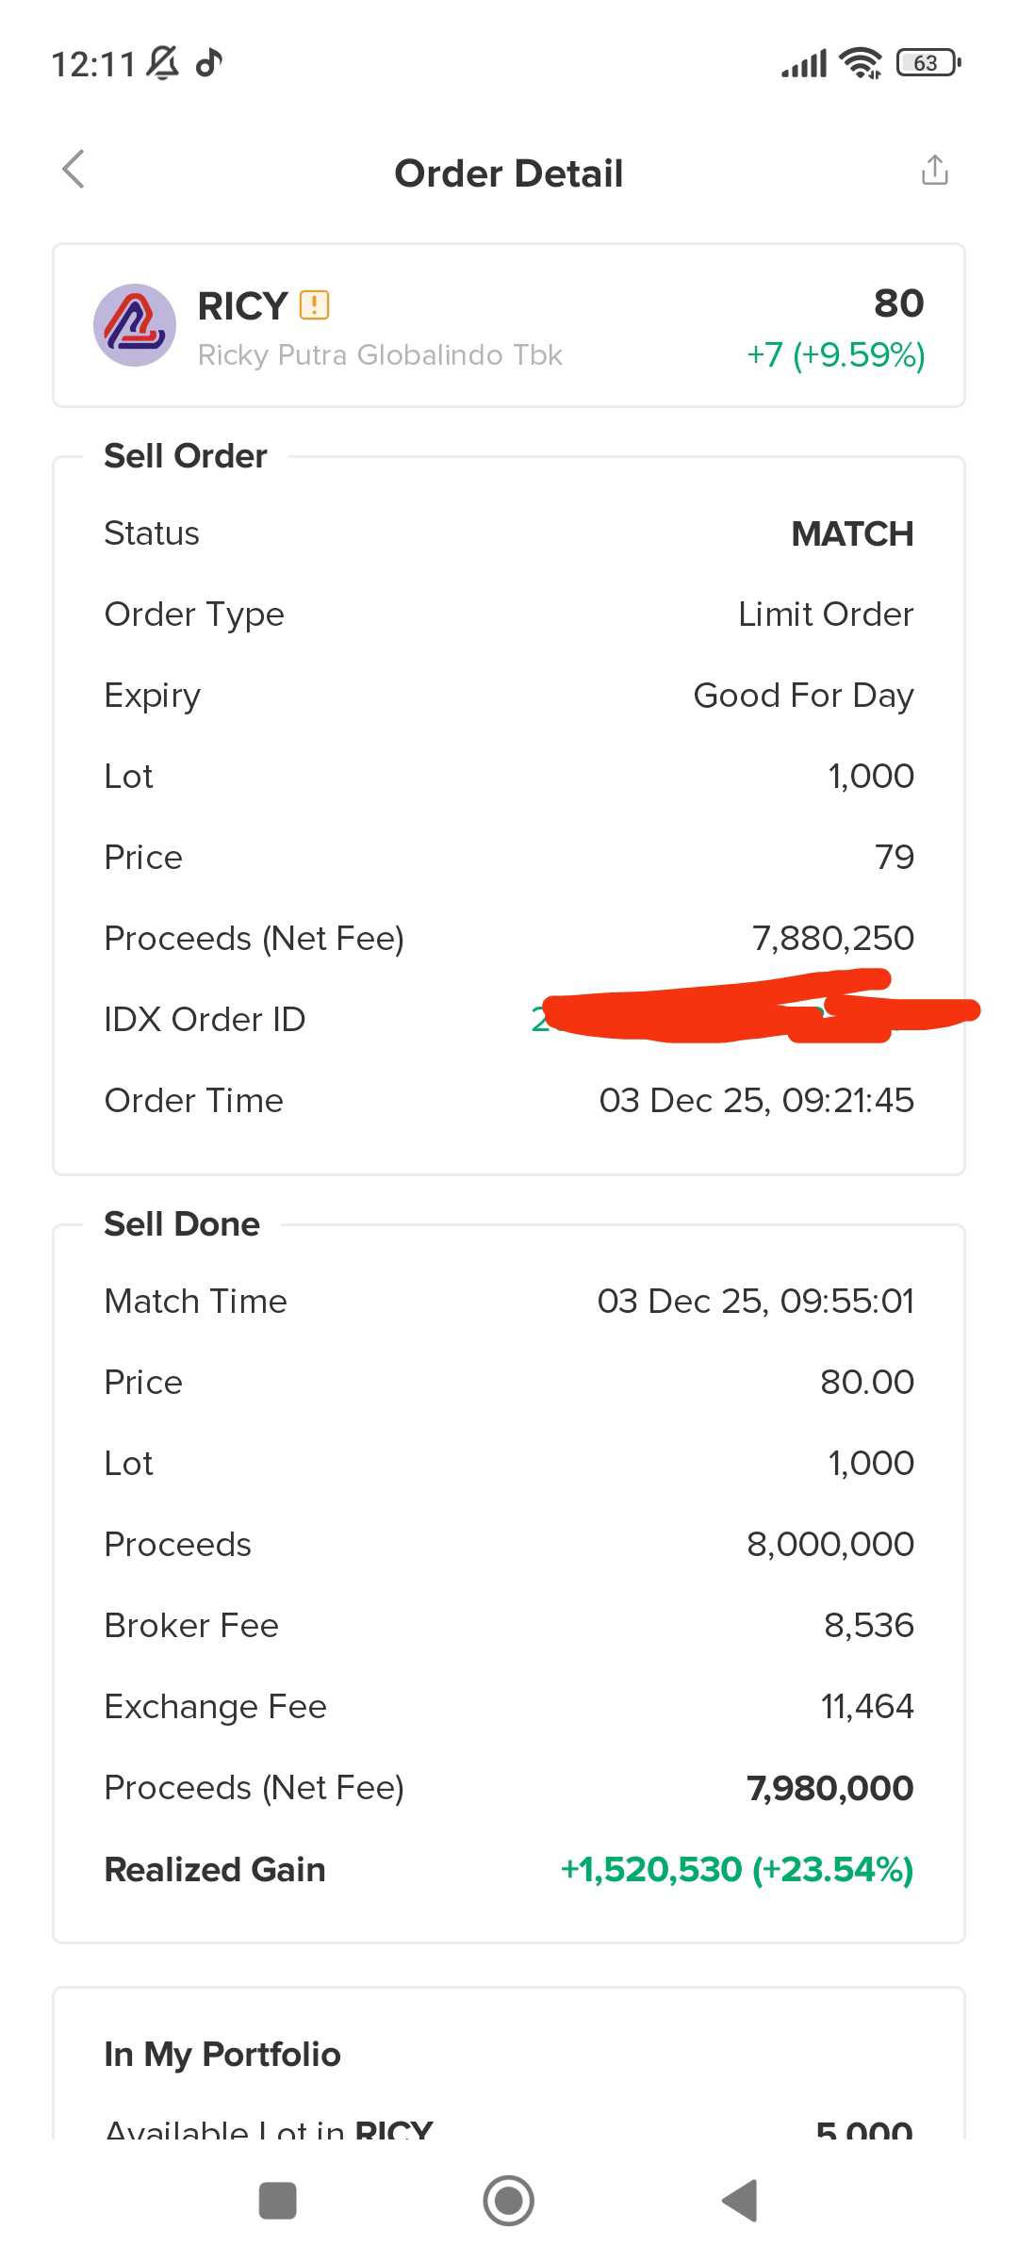Tap the TikTok status bar icon
1018x2262 pixels.
coord(208,63)
